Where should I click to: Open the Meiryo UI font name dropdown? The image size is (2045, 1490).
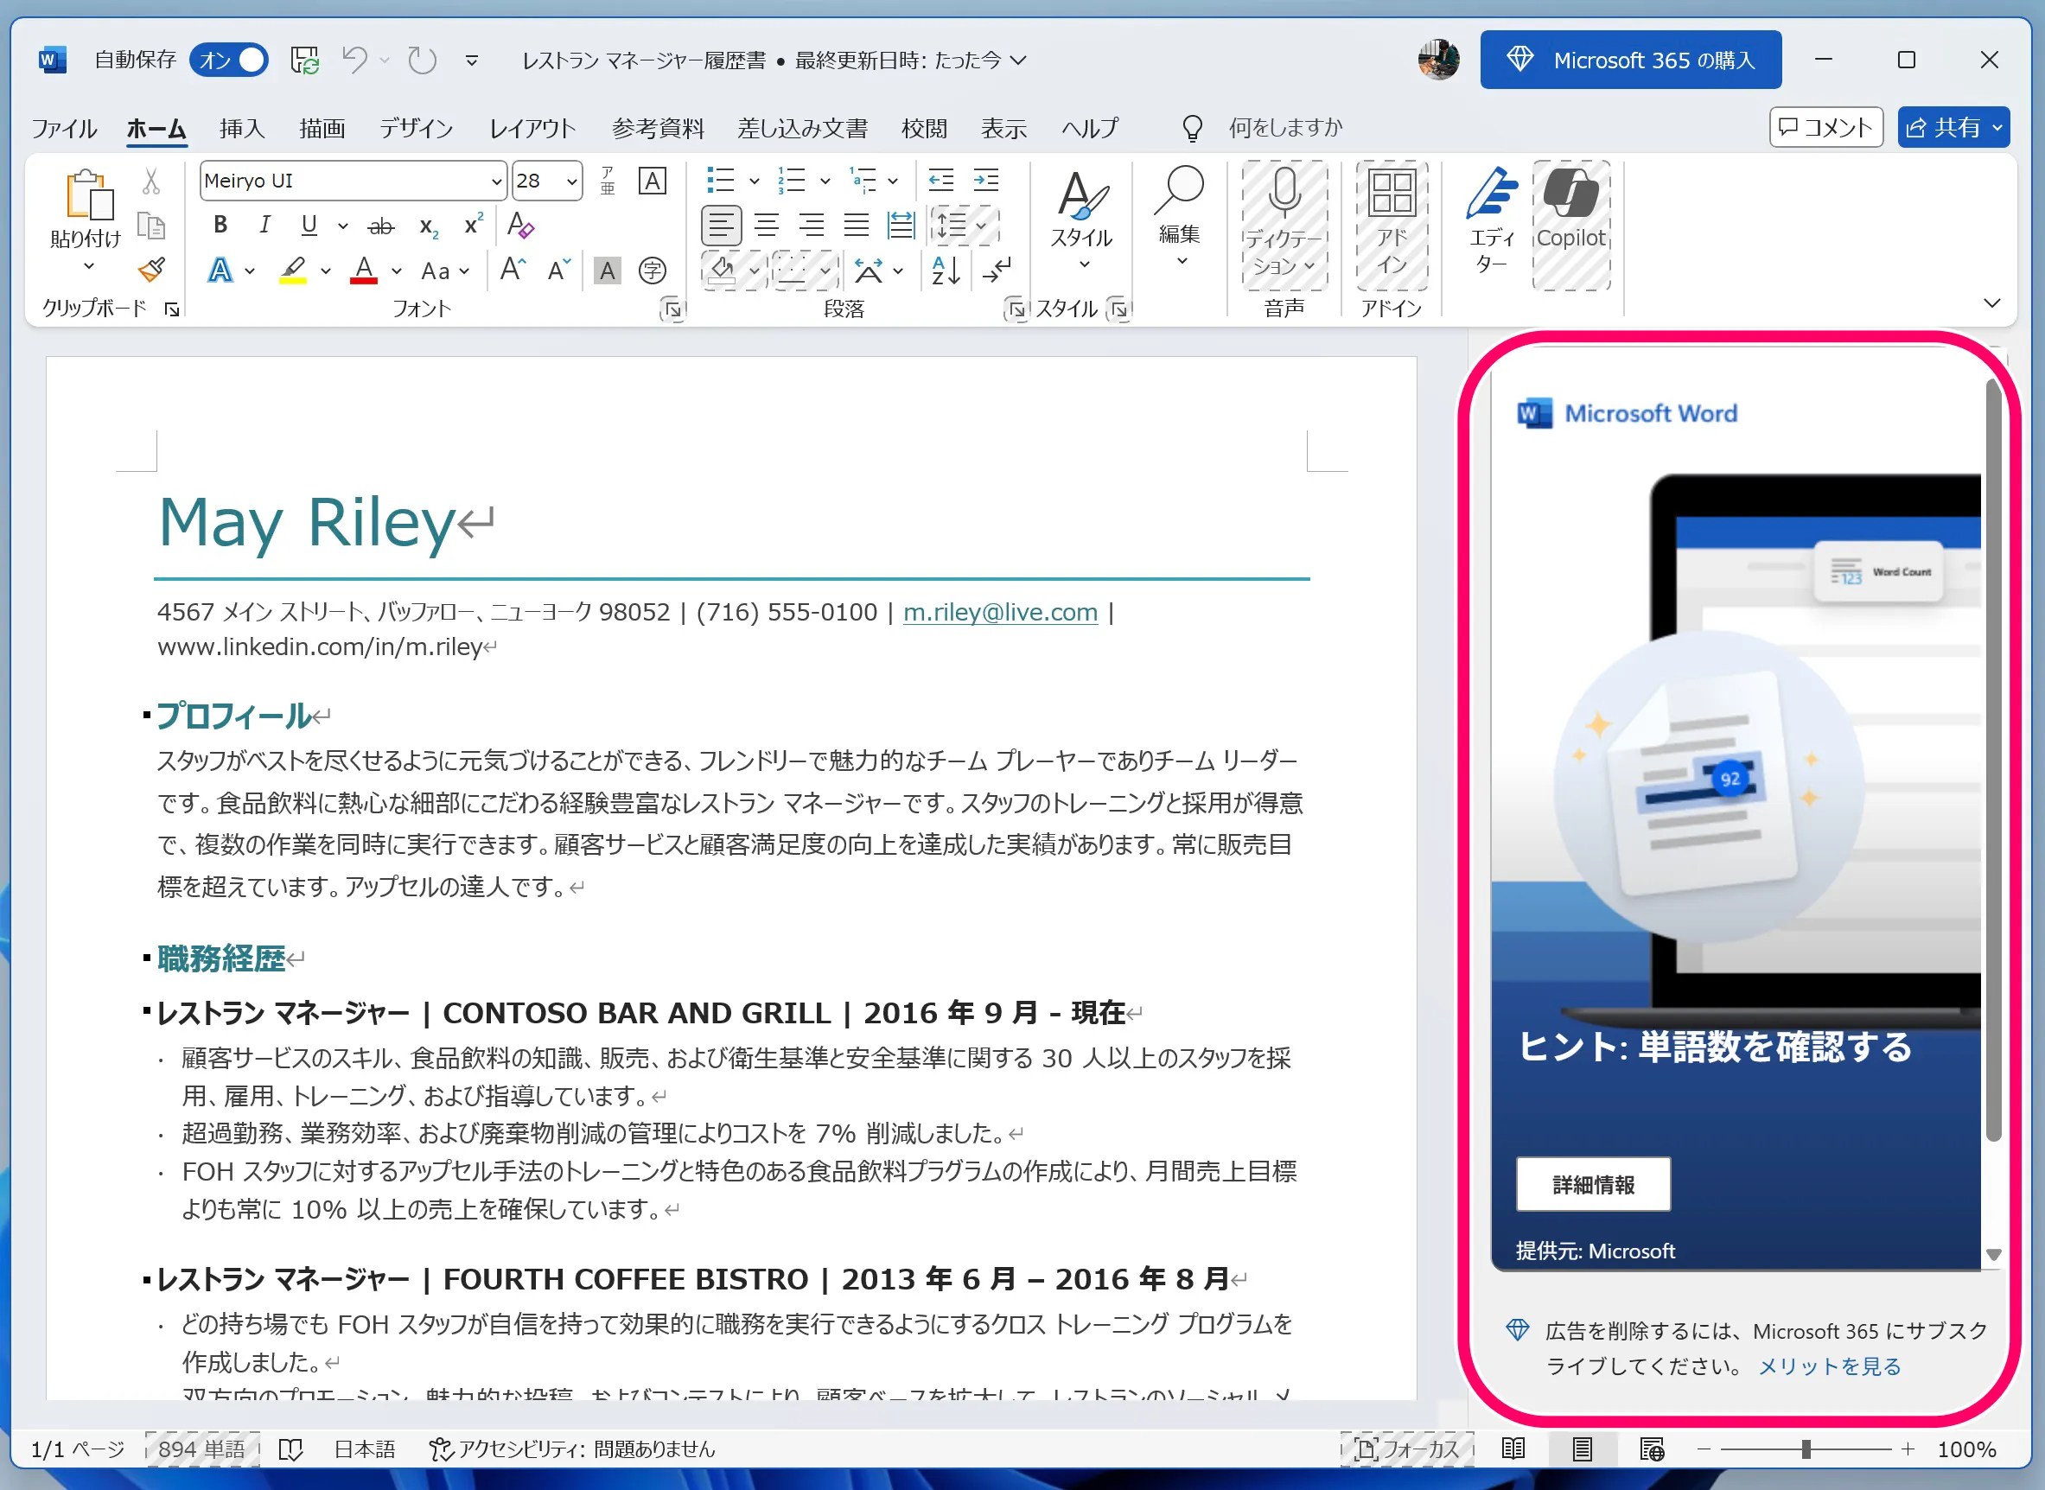(496, 181)
